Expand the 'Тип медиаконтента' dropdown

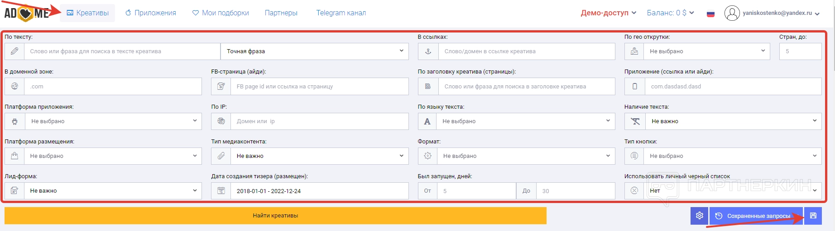pos(319,156)
